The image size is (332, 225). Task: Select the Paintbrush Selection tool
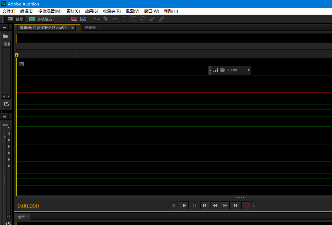pos(152,19)
